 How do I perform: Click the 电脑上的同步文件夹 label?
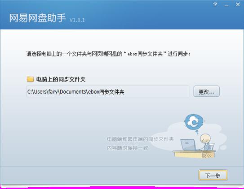[x=61, y=79]
